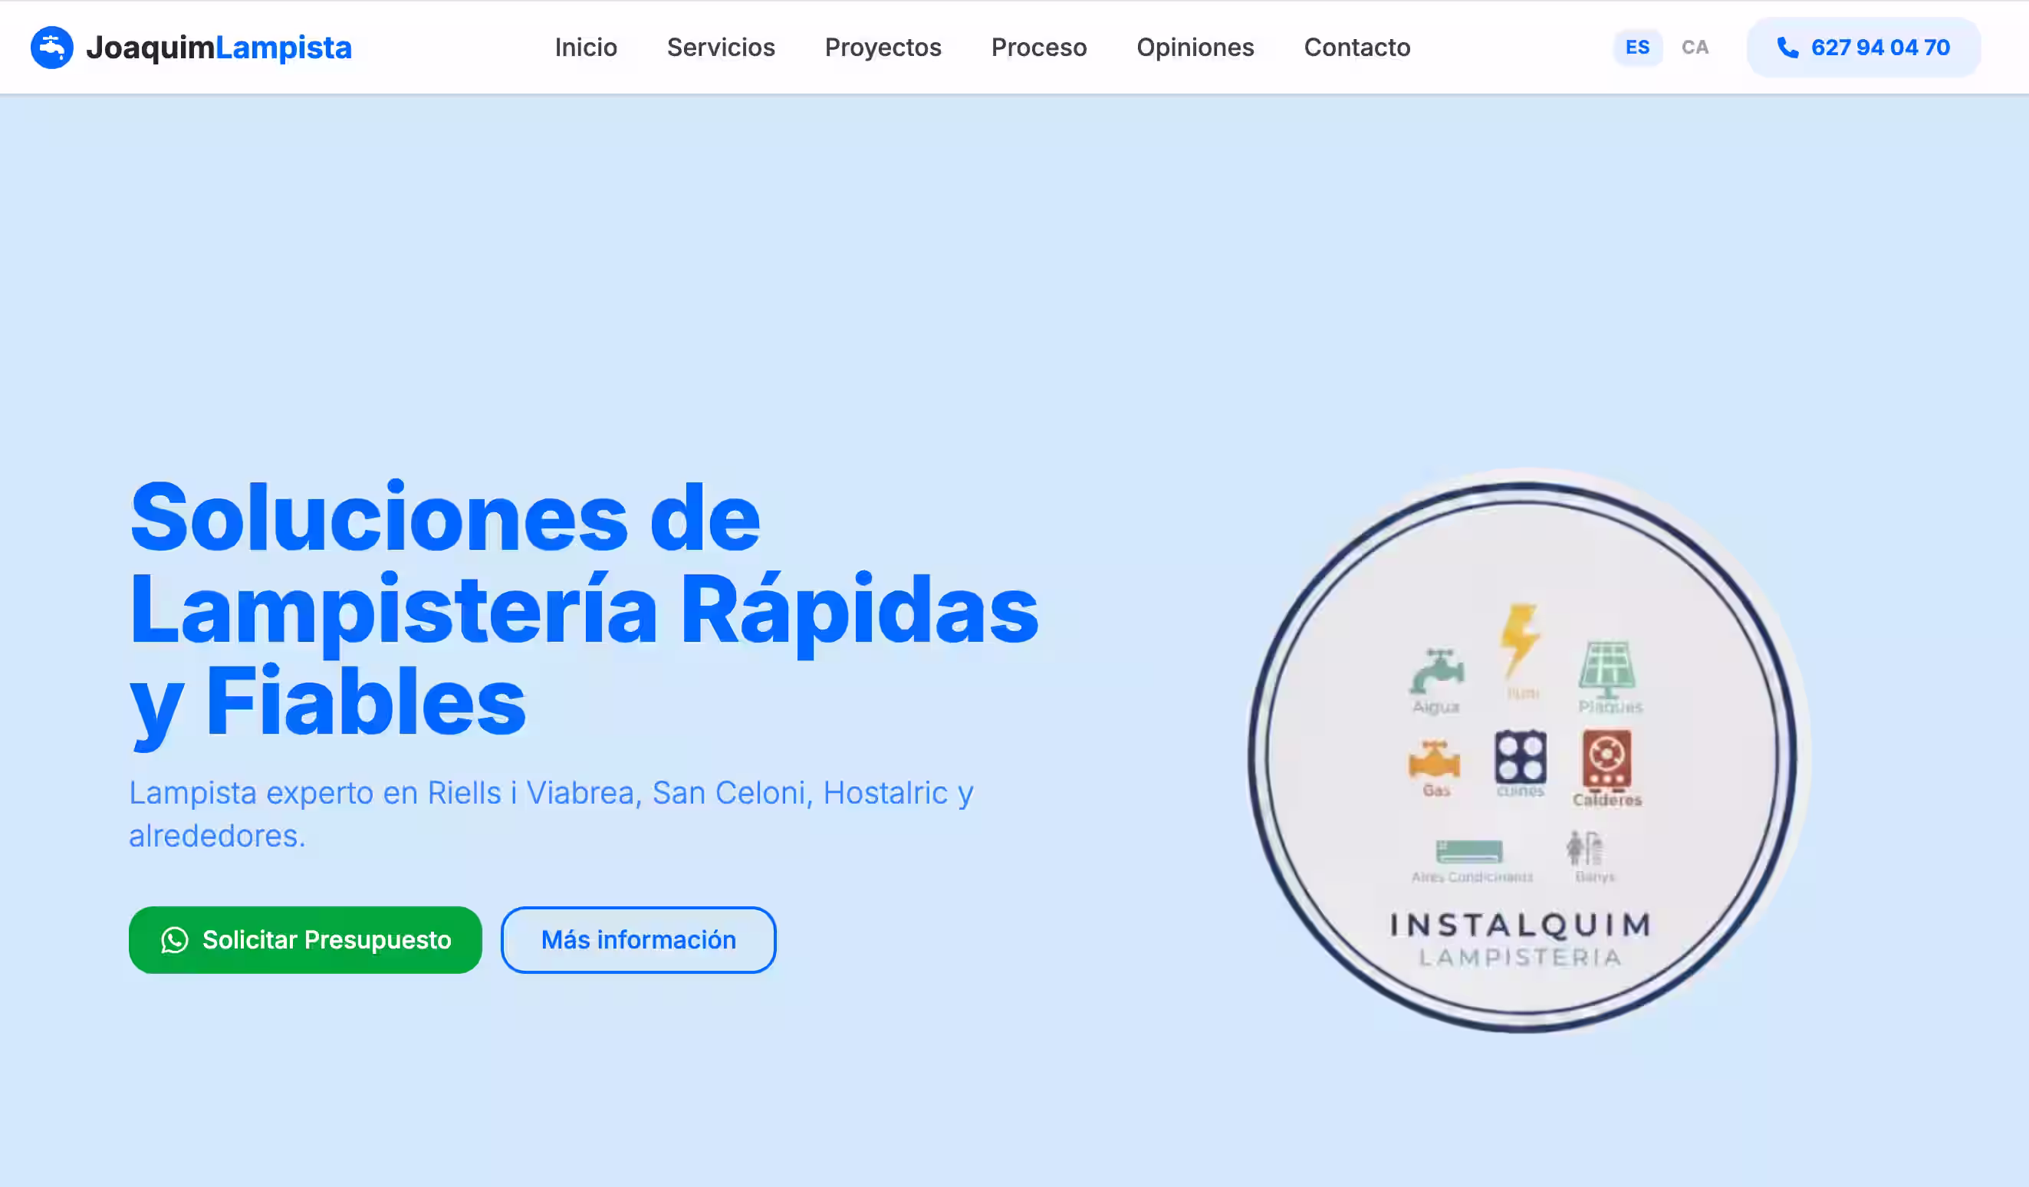The width and height of the screenshot is (2029, 1187).
Task: Select the Proceso menu item
Action: [1038, 48]
